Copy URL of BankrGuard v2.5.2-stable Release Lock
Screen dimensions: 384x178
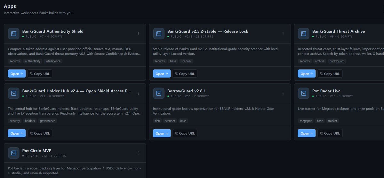185,74
